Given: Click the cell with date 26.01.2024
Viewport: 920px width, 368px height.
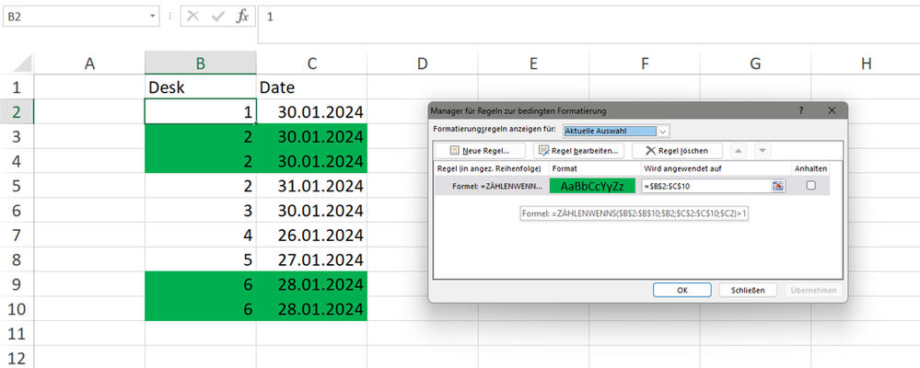Looking at the screenshot, I should [x=311, y=235].
